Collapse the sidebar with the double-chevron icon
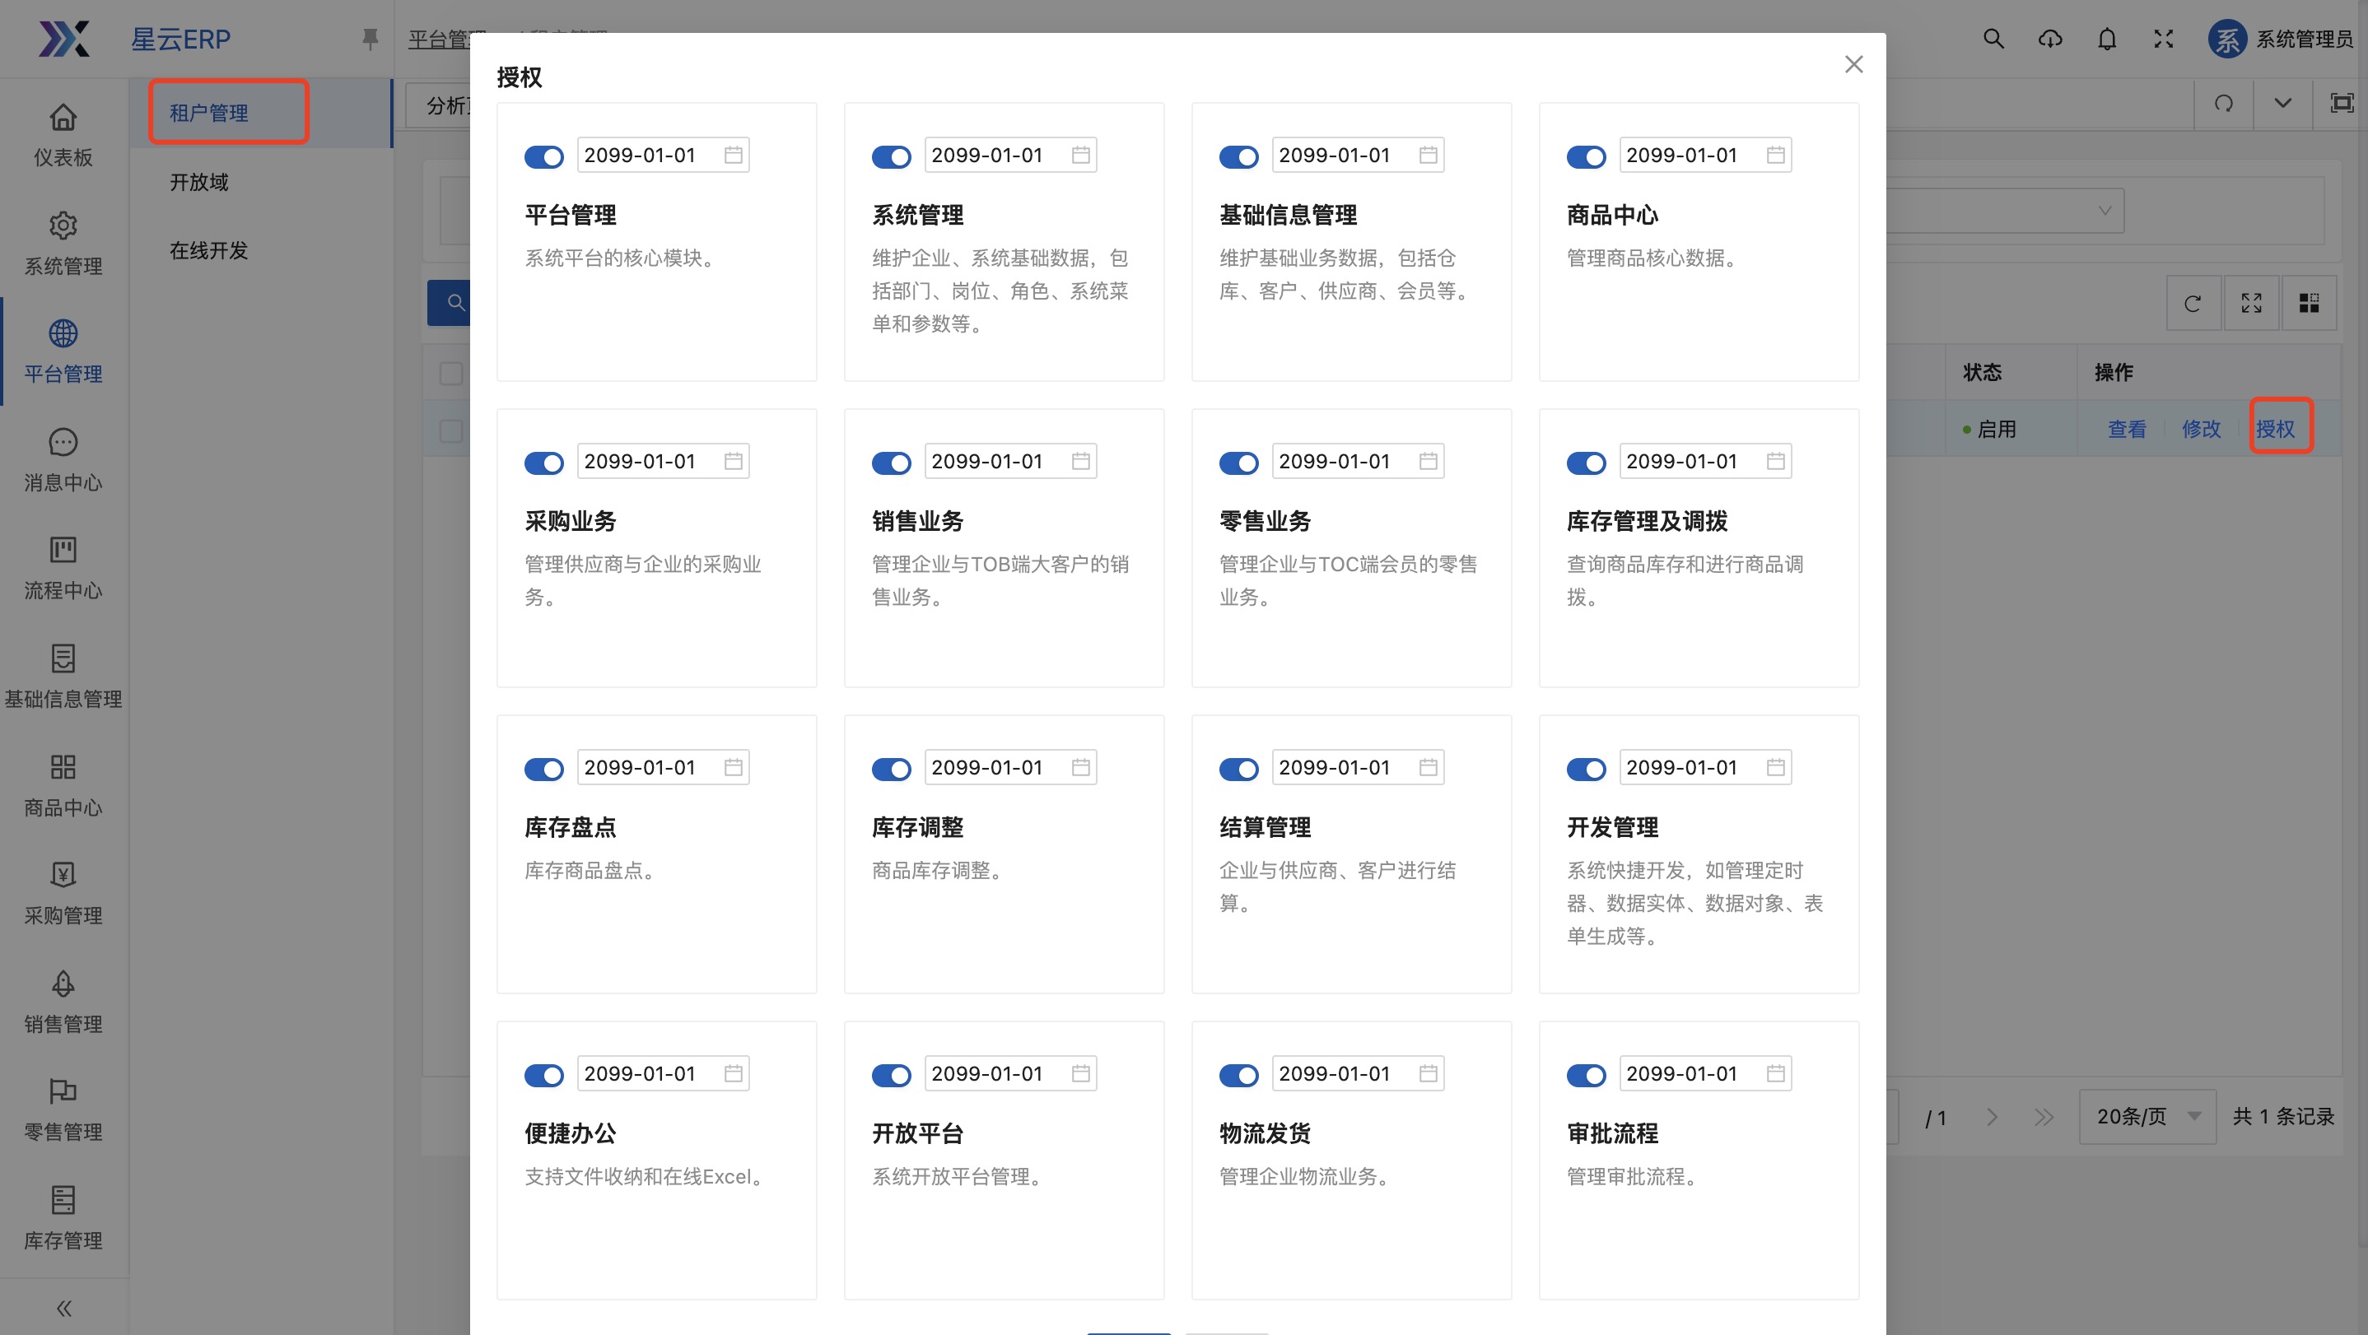 [63, 1308]
